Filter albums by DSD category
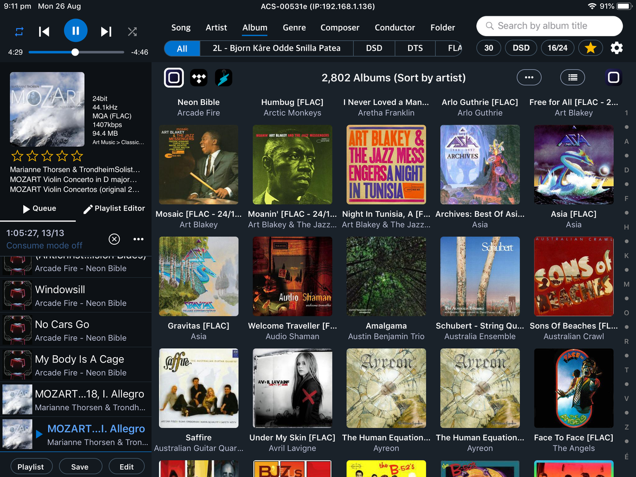636x477 pixels. [x=374, y=48]
